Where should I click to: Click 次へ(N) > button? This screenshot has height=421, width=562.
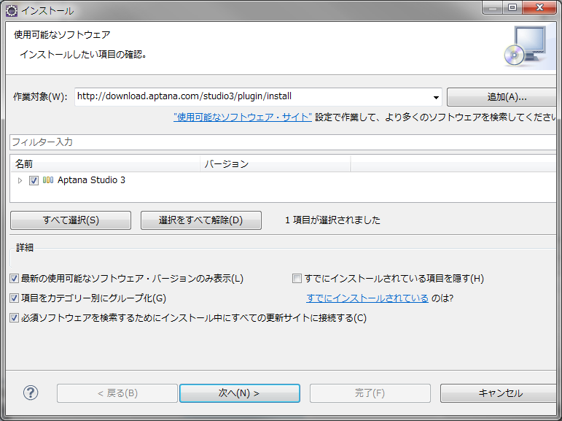point(239,393)
